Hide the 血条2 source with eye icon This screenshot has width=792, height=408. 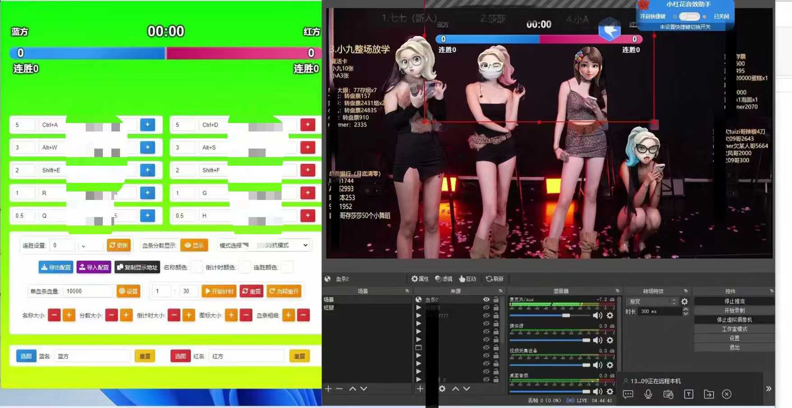coord(486,299)
